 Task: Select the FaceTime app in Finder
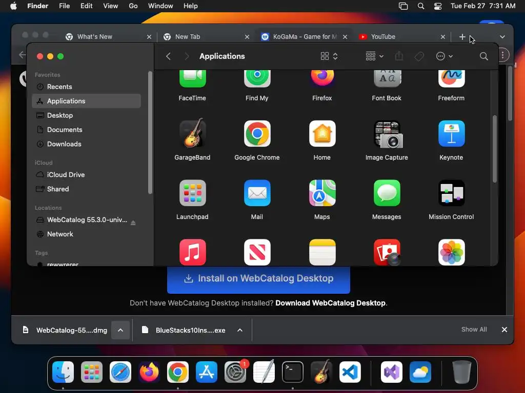[x=192, y=79]
